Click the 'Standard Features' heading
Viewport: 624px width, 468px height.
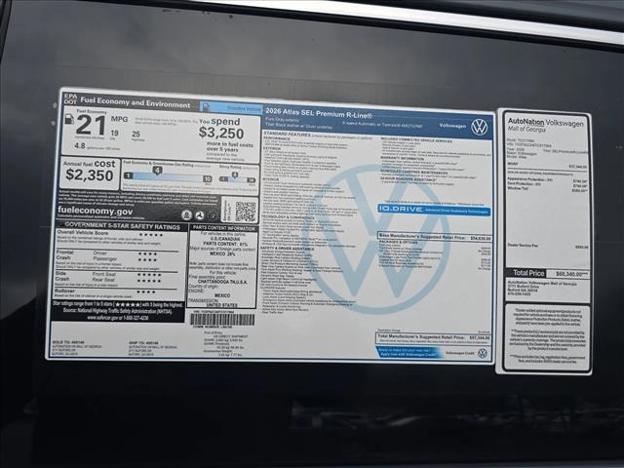tap(287, 135)
